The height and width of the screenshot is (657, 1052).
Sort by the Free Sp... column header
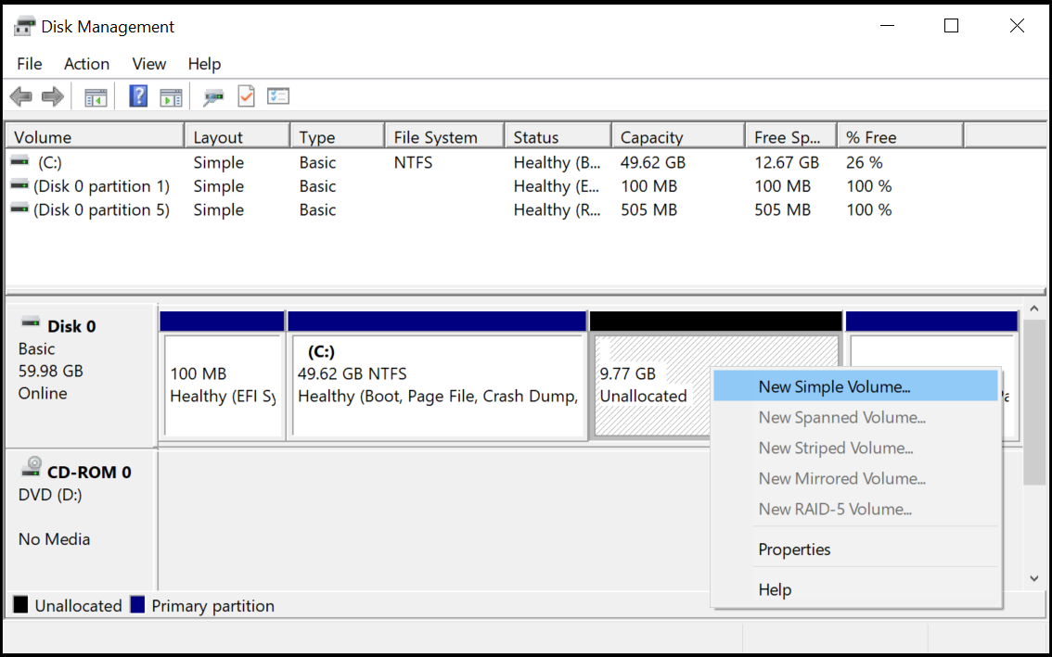pos(791,137)
